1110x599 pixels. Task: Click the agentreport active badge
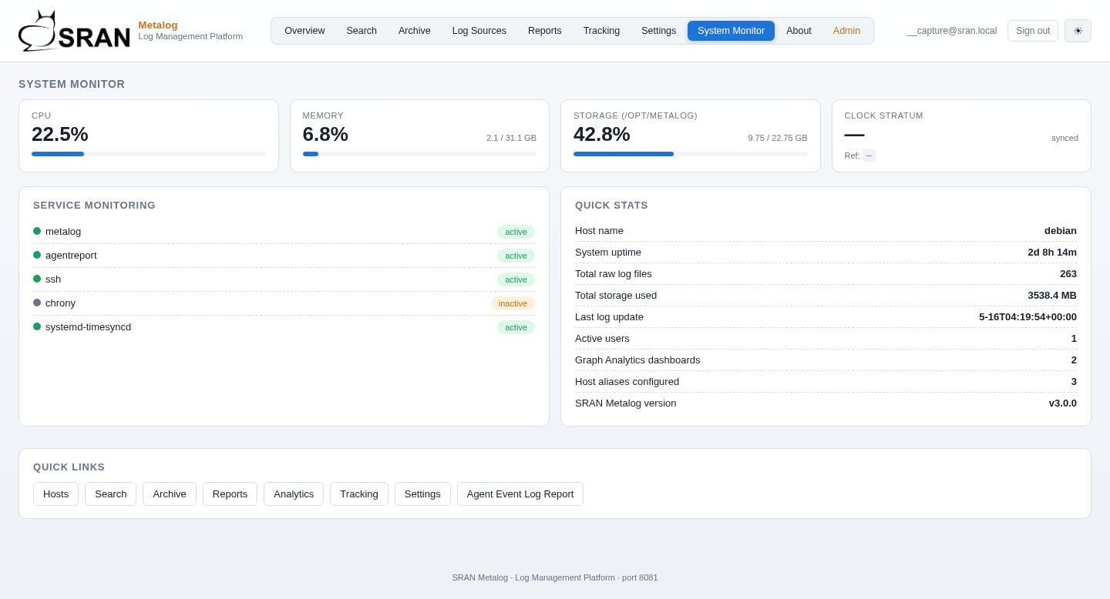click(x=516, y=256)
